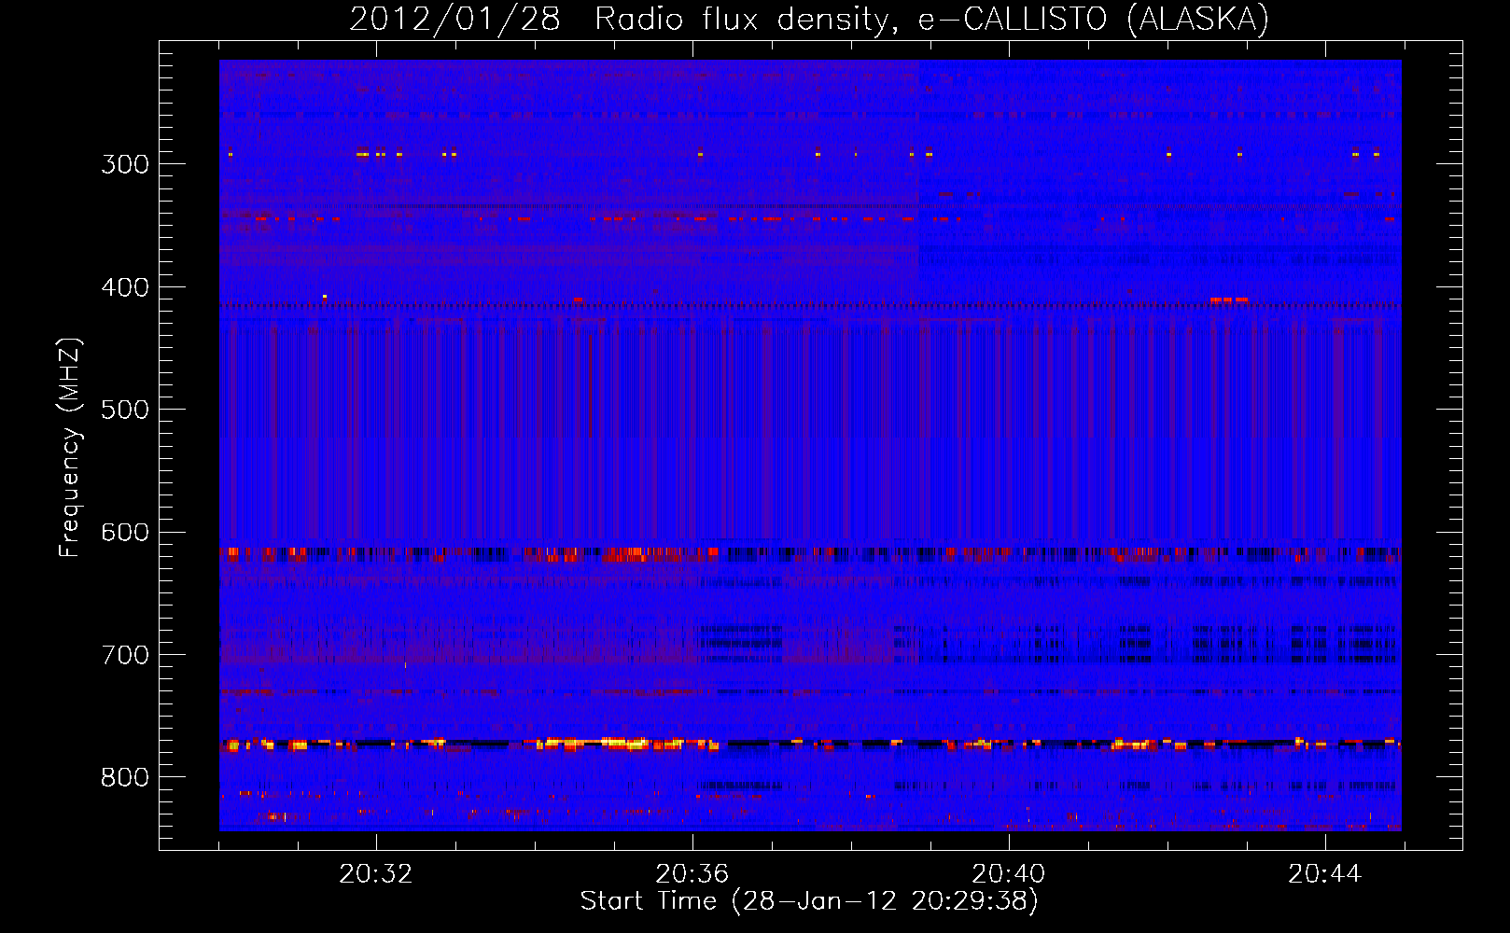Click the 20:32 time tick label
Image resolution: width=1510 pixels, height=933 pixels.
point(376,874)
